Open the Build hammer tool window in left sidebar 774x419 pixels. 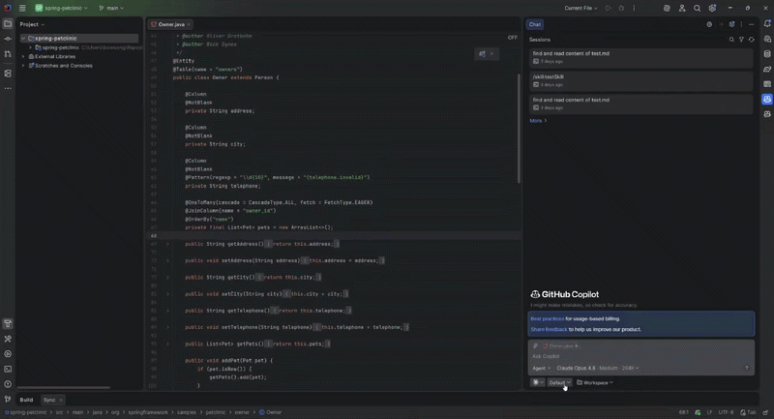pos(8,324)
